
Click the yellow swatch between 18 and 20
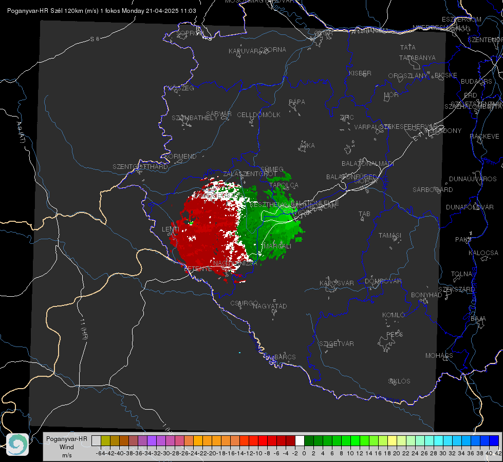pyautogui.click(x=392, y=440)
